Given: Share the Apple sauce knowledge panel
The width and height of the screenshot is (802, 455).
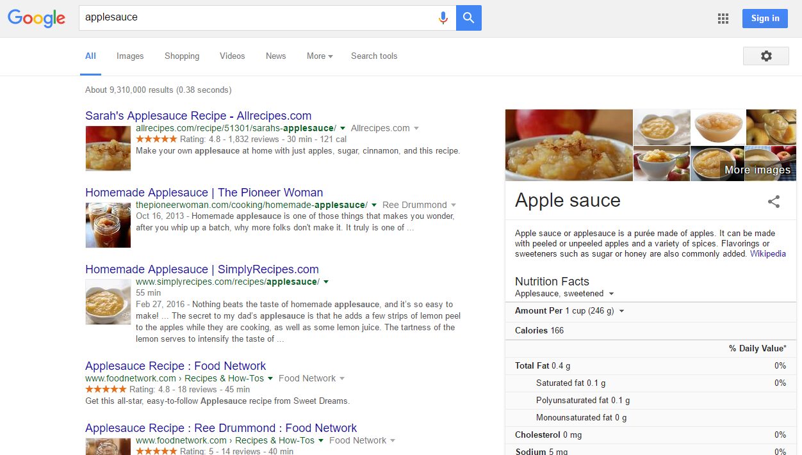Looking at the screenshot, I should pos(774,202).
